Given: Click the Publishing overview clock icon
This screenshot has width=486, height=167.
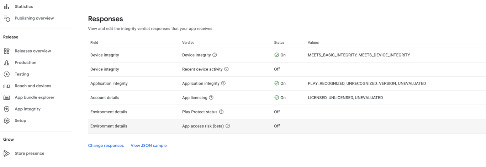Looking at the screenshot, I should (6, 18).
